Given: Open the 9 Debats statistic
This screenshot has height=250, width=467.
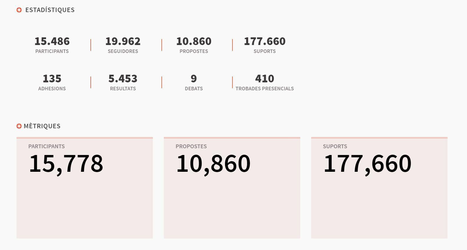Looking at the screenshot, I should [x=194, y=82].
